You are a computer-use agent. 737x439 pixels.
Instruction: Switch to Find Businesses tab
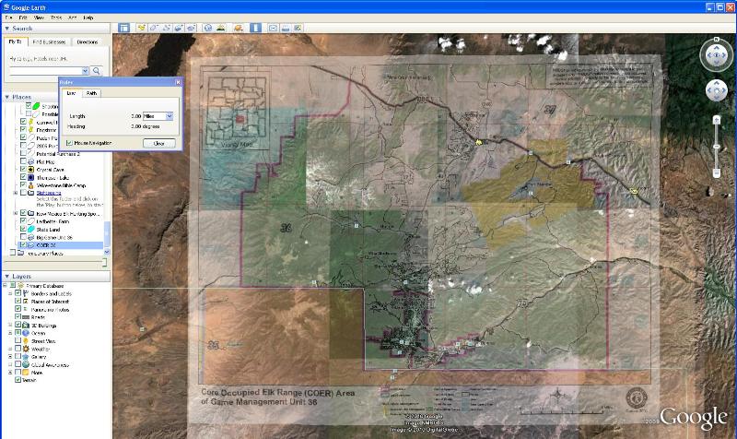click(50, 42)
